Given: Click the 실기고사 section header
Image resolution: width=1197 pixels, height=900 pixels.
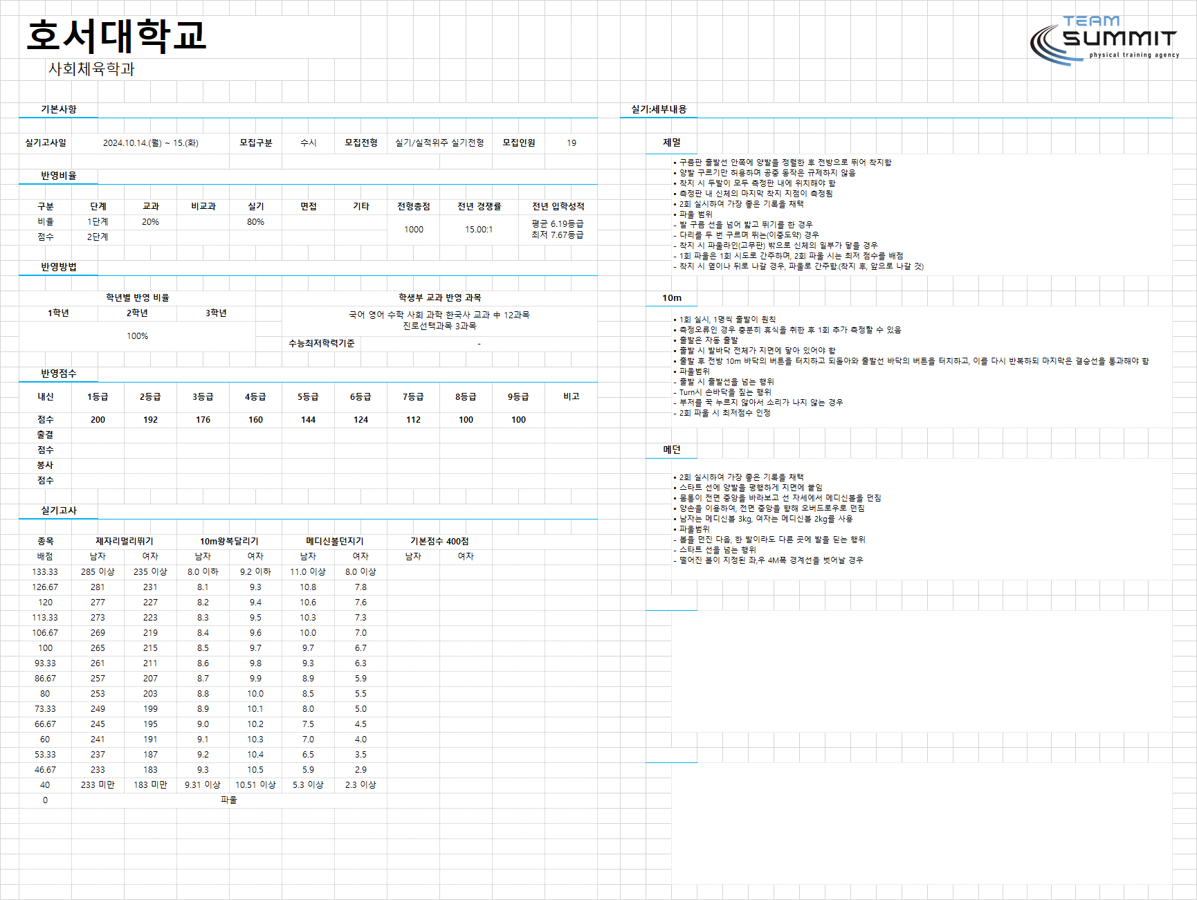Looking at the screenshot, I should [59, 511].
